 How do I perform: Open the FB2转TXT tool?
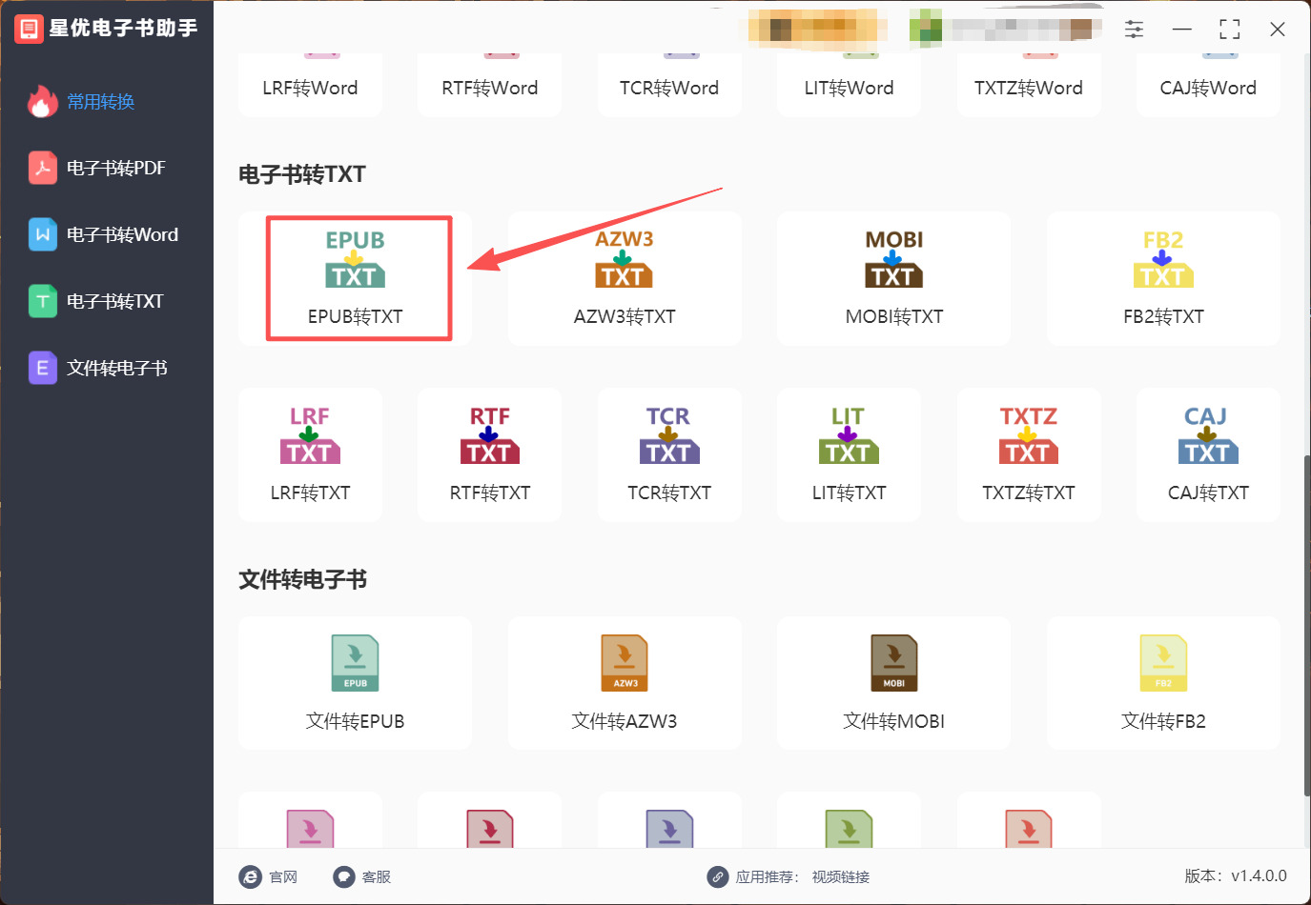[x=1163, y=278]
